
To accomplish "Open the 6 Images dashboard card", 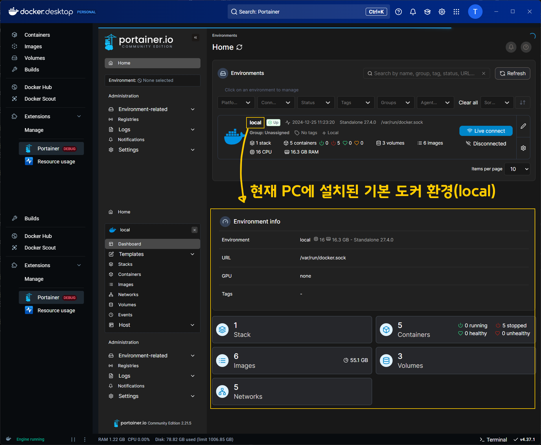I will point(292,361).
